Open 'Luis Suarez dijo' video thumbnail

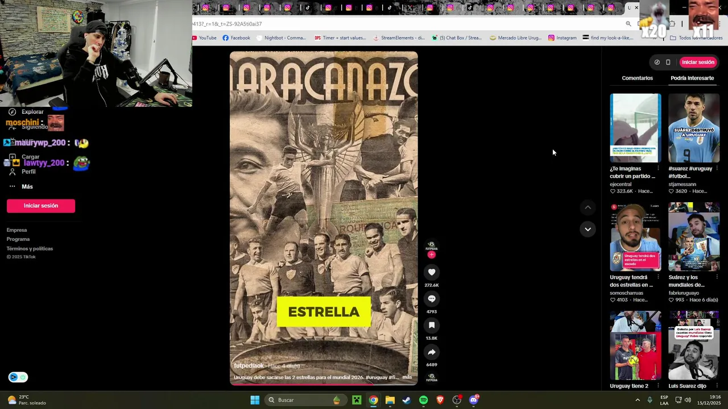pyautogui.click(x=693, y=345)
